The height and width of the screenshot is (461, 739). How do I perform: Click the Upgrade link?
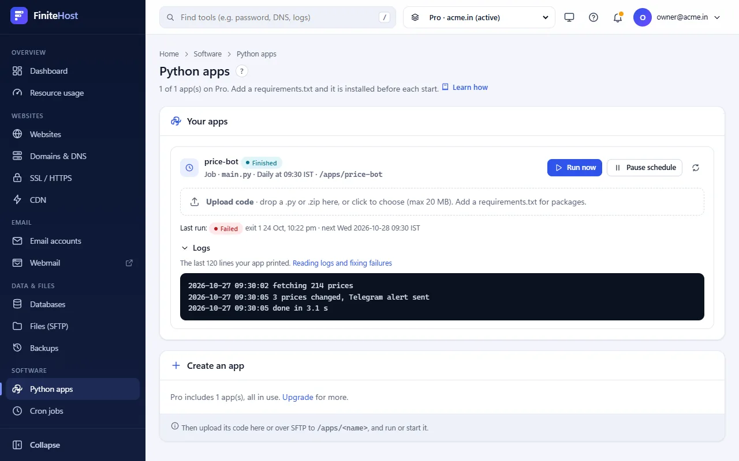coord(298,397)
